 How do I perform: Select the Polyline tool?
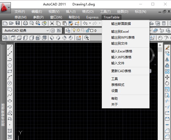(x=10, y=59)
